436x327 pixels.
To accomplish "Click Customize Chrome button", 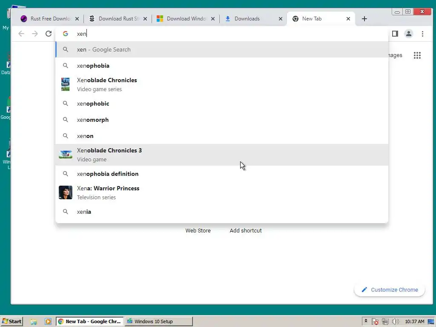I will pos(390,290).
